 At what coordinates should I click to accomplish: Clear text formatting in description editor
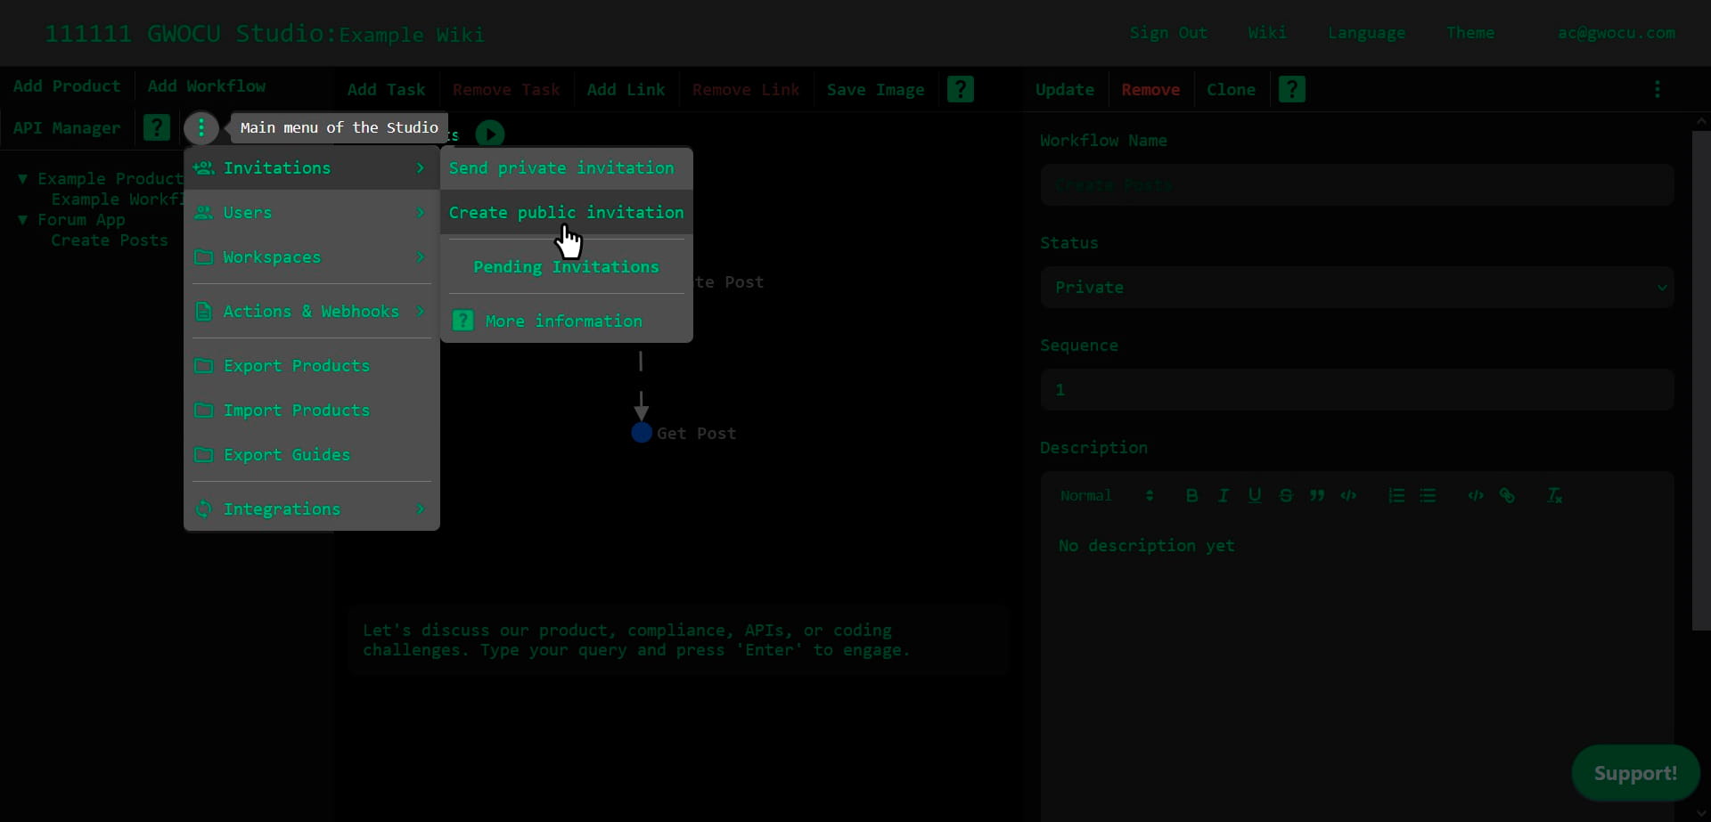click(x=1554, y=495)
